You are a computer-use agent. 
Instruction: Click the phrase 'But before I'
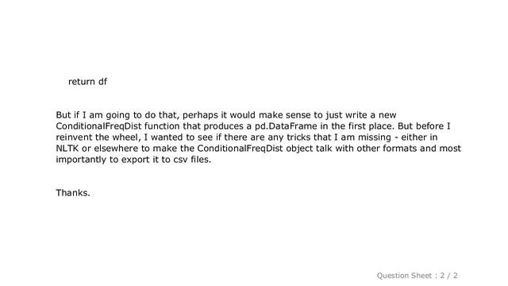[x=424, y=126]
